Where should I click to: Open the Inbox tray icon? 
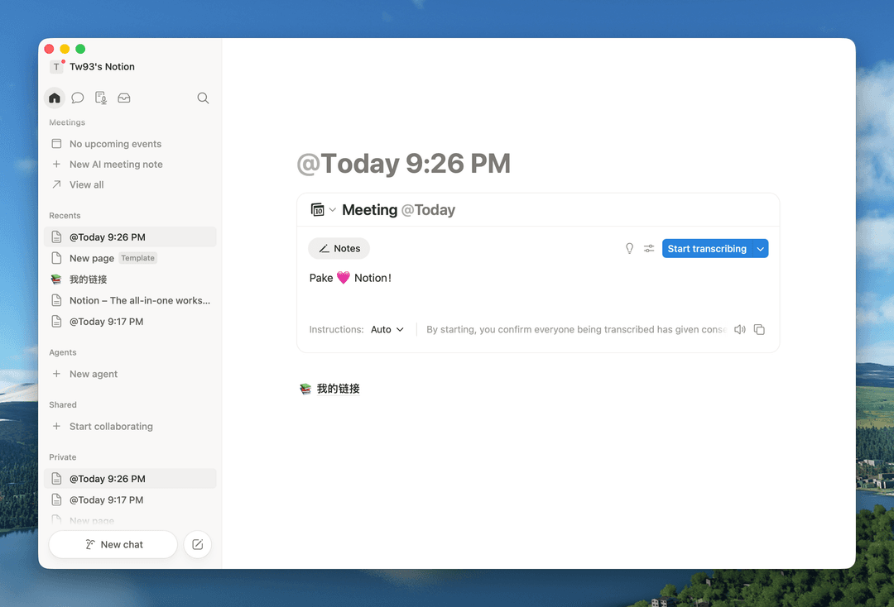point(123,98)
